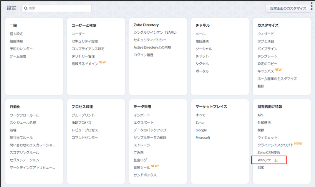Click the search magnifier icon
Viewport: 315px width, 187px height.
tap(25, 8)
